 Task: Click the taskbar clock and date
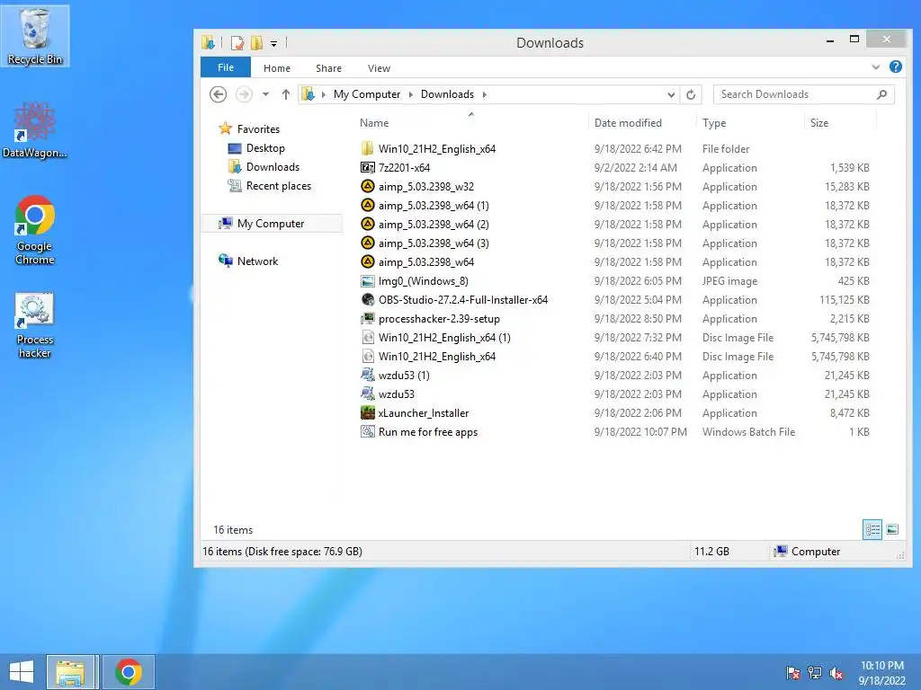coord(881,672)
